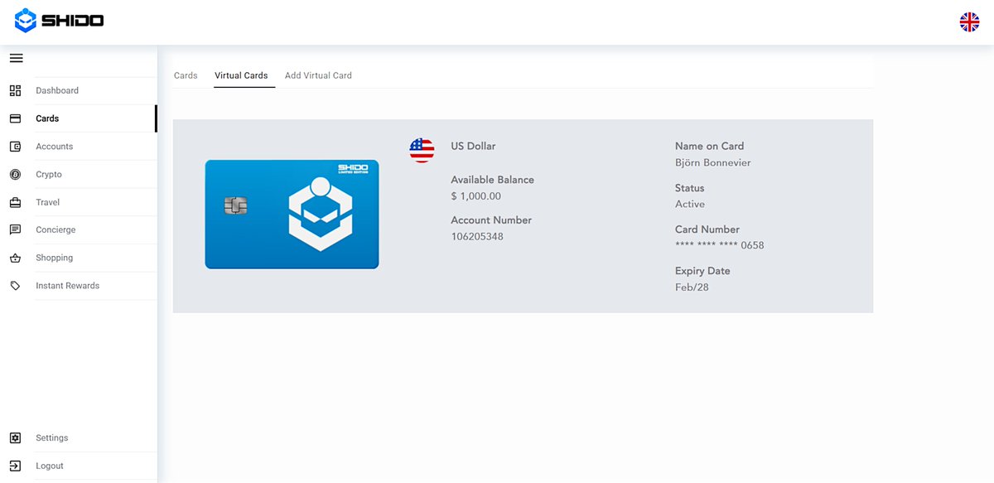The height and width of the screenshot is (483, 994).
Task: Click the Dashboard grid icon
Action: coord(15,90)
